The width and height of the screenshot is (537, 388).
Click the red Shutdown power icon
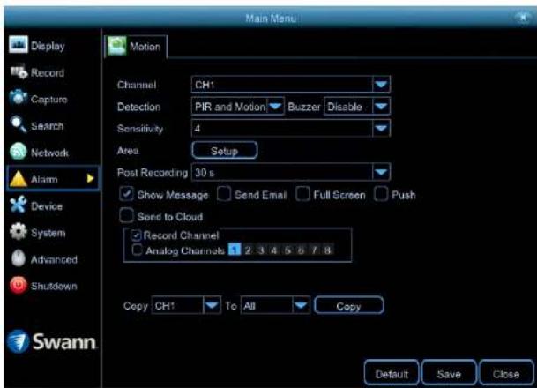(x=19, y=285)
